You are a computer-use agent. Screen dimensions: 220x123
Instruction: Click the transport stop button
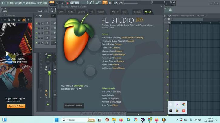pyautogui.click(x=62, y=3)
